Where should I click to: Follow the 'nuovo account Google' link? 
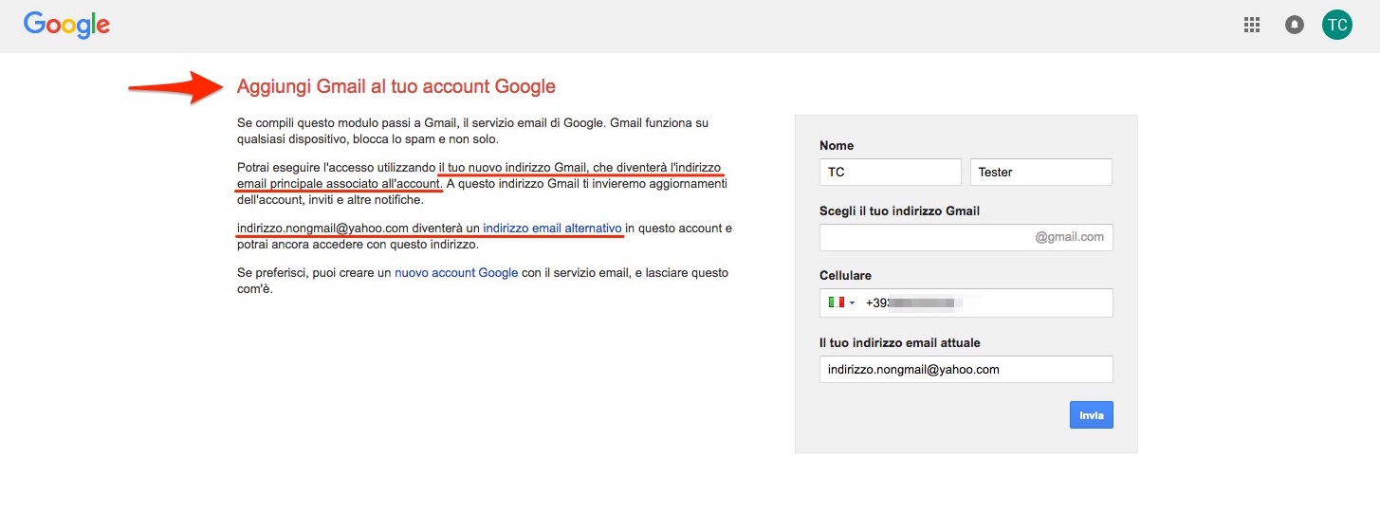tap(456, 272)
